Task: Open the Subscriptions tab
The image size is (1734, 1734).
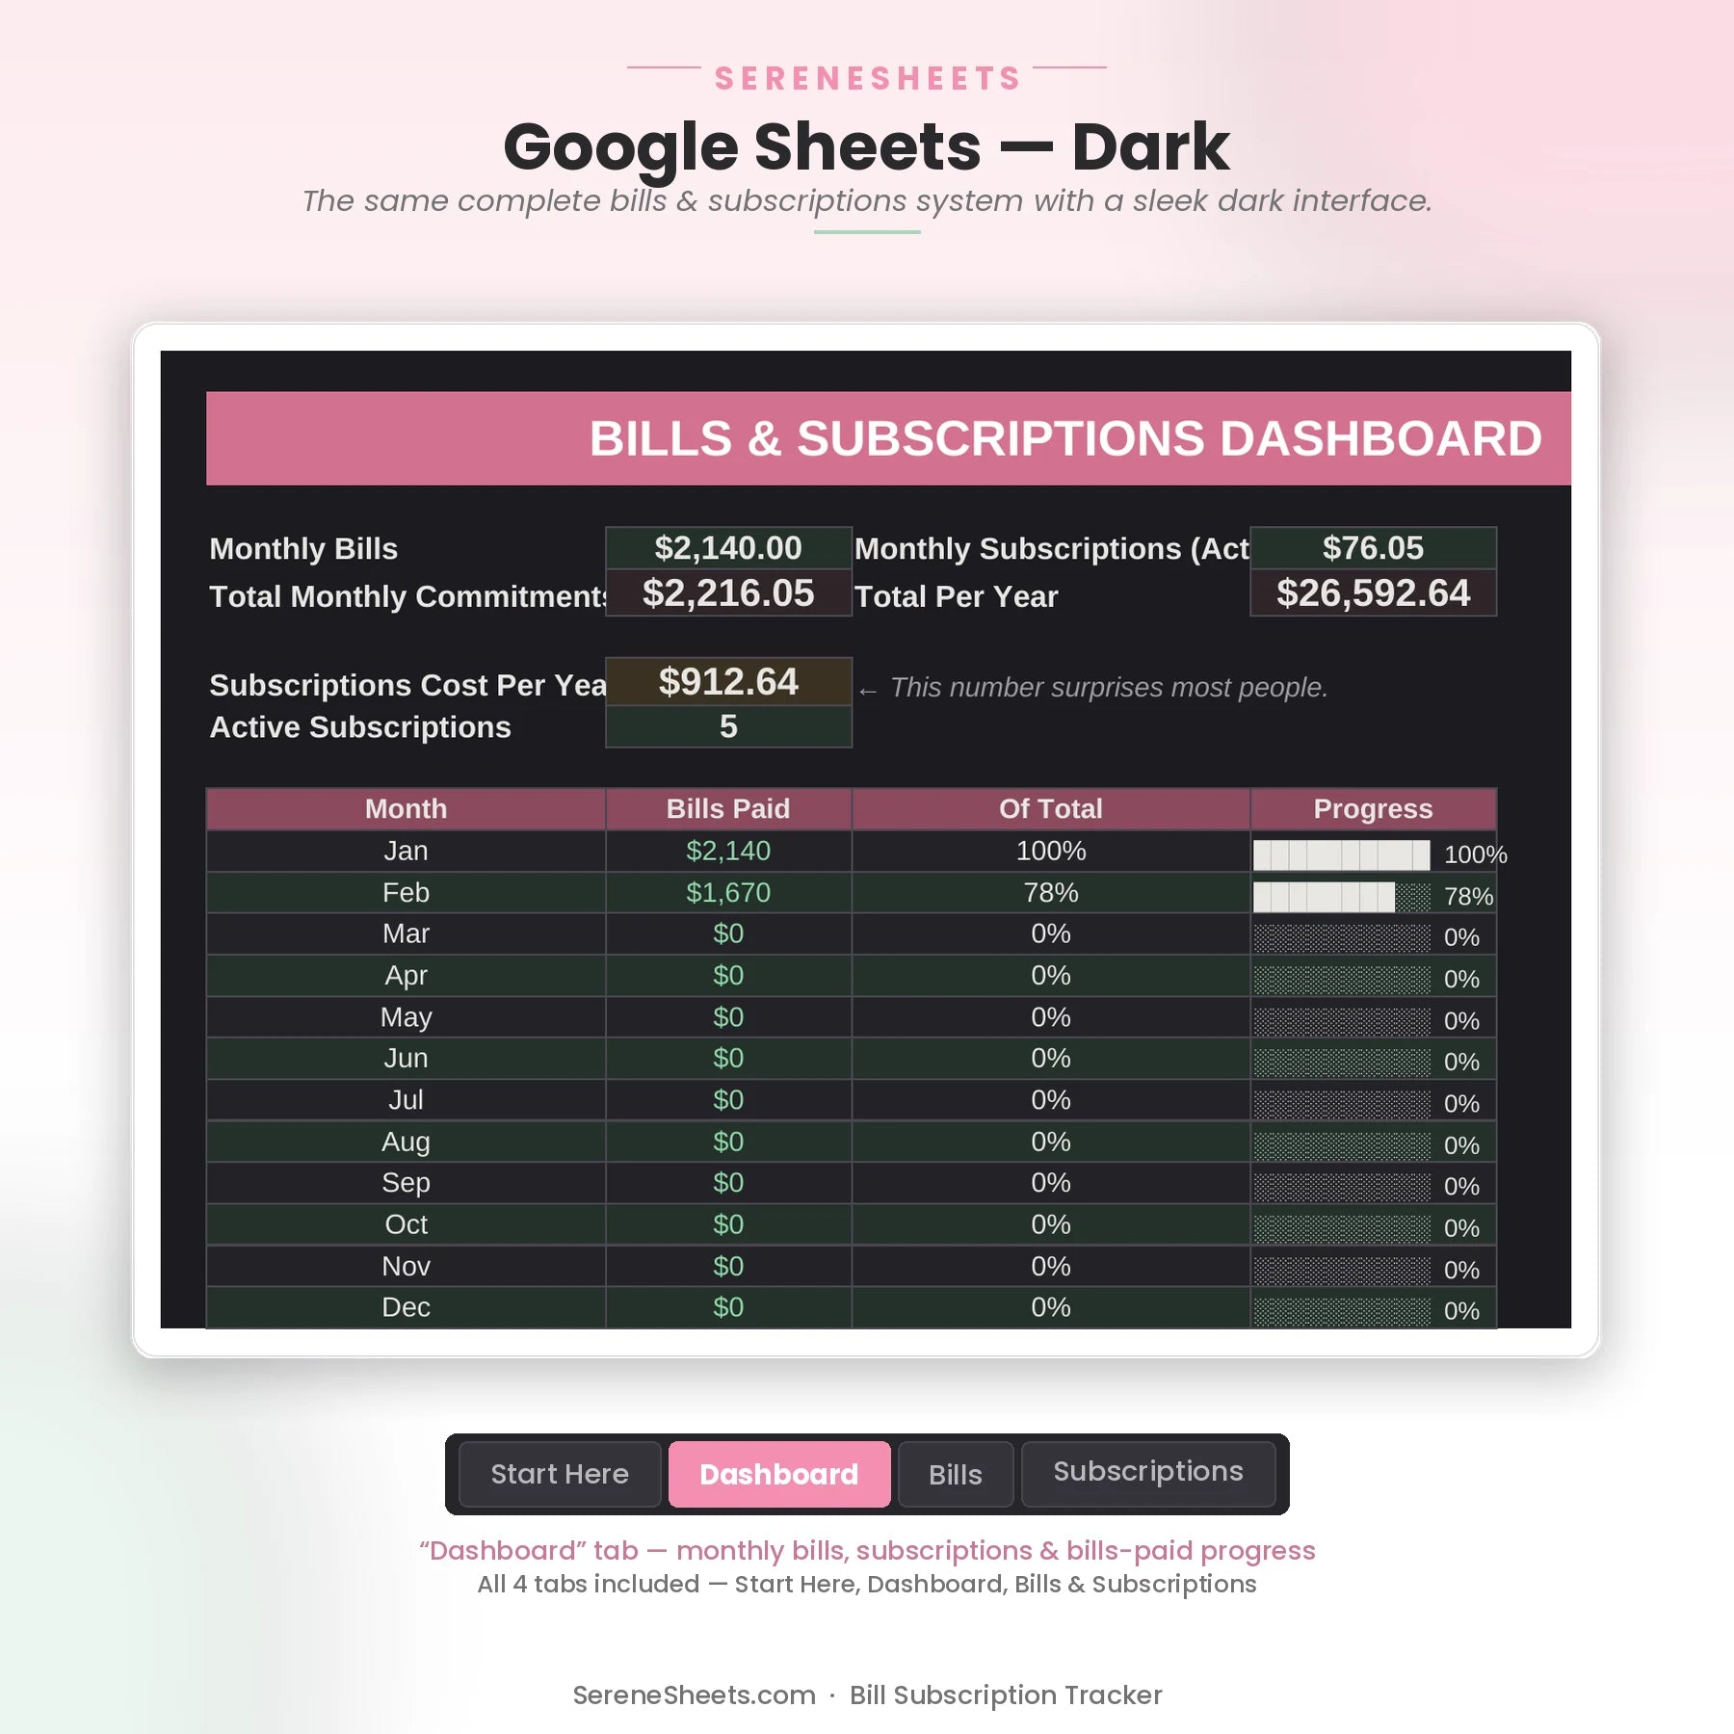Action: 1147,1474
